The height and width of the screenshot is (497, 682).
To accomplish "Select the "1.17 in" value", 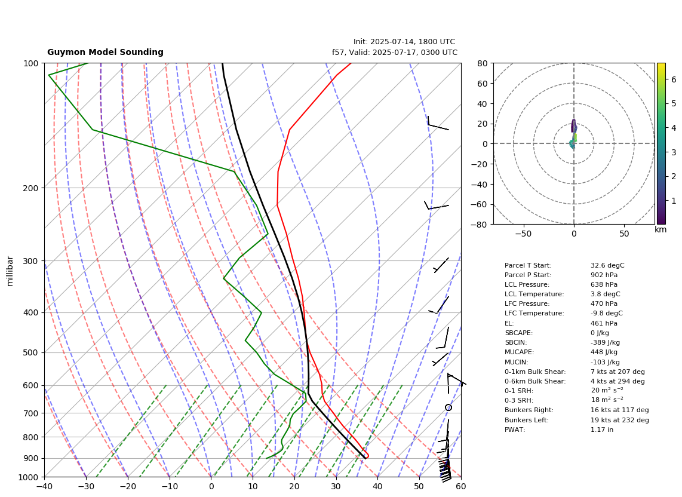I will point(602,429).
